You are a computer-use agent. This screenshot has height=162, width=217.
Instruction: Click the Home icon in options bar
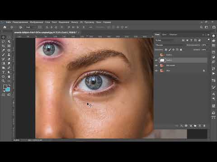coord(5,27)
